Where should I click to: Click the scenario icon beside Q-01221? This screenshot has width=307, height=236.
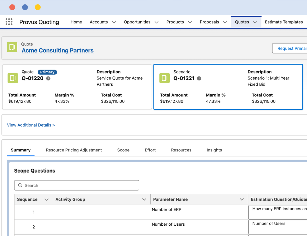coord(164,78)
